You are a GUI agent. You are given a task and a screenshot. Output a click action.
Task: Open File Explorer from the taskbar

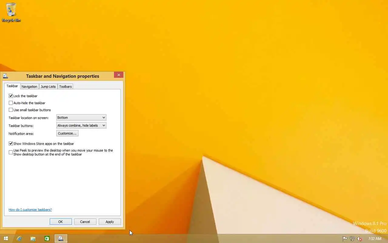[33, 238]
